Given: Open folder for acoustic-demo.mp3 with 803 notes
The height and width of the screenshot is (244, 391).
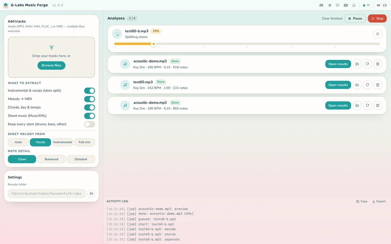Looking at the screenshot, I should pyautogui.click(x=357, y=106).
